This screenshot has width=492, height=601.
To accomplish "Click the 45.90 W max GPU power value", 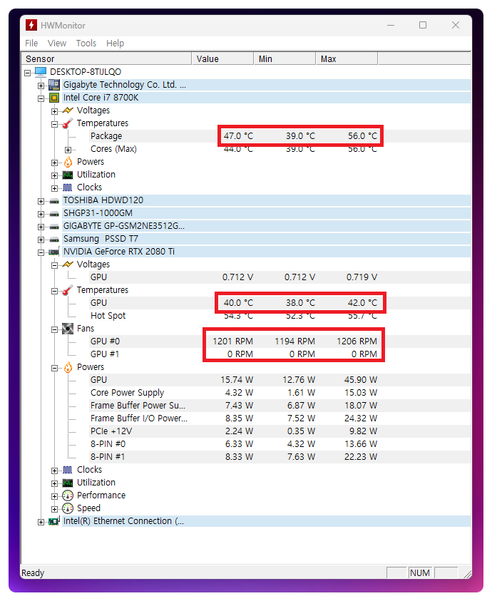I will pos(361,380).
